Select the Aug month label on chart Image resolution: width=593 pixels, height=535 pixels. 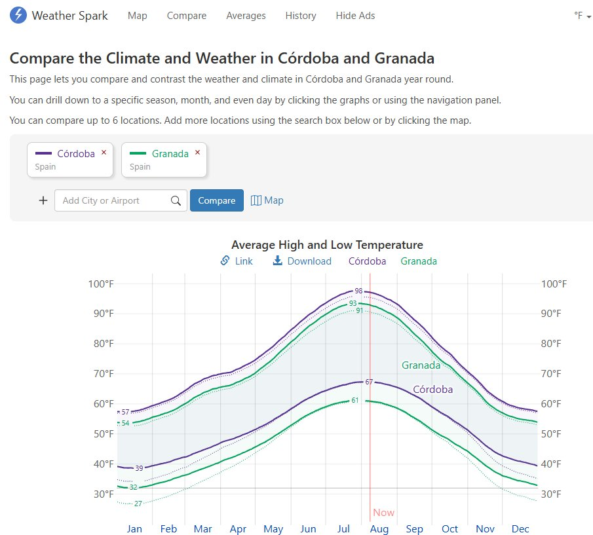[379, 528]
